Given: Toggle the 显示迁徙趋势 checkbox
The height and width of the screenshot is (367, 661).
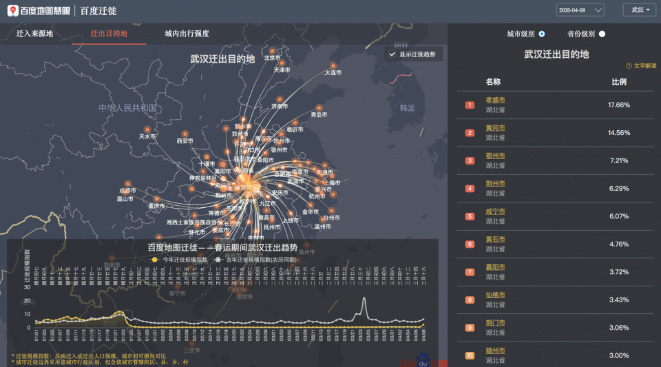Looking at the screenshot, I should 392,54.
